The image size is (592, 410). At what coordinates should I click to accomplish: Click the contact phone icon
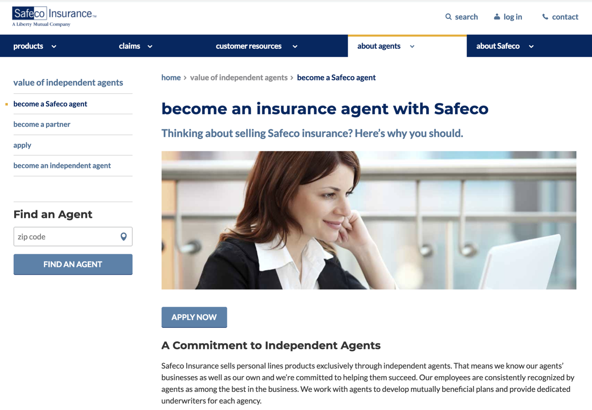tap(545, 17)
